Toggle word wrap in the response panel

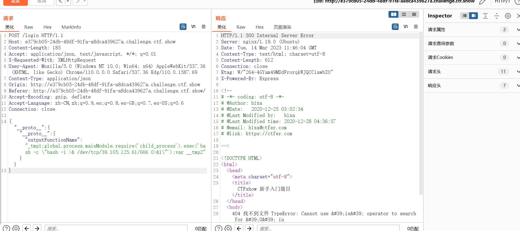point(395,26)
